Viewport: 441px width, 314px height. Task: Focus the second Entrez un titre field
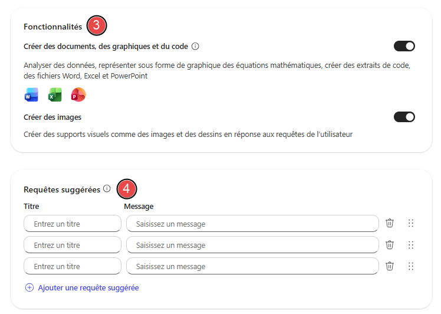(x=73, y=245)
